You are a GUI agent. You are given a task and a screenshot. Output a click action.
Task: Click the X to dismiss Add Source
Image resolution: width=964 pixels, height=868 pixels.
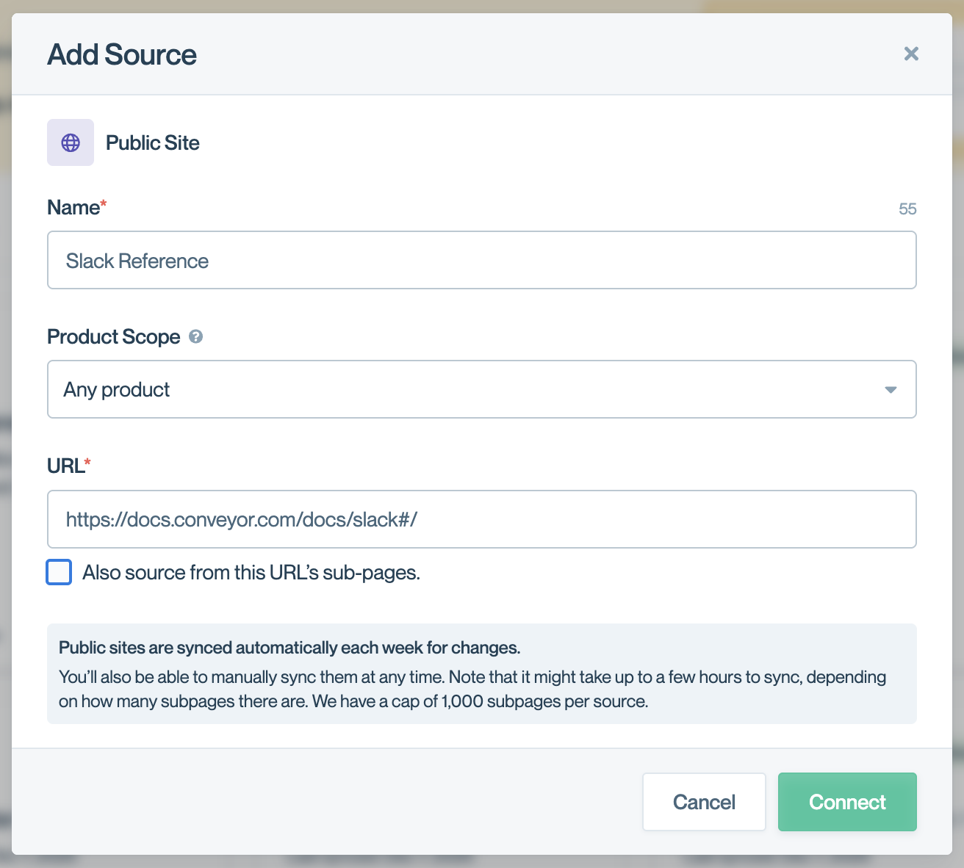(911, 54)
